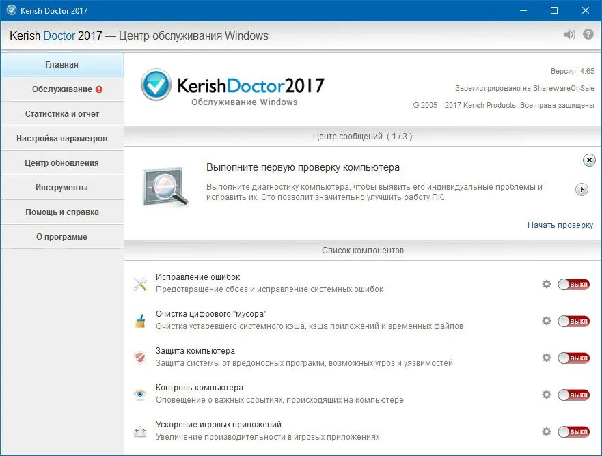Click the eye icon for Контроль компьютера

(x=140, y=395)
